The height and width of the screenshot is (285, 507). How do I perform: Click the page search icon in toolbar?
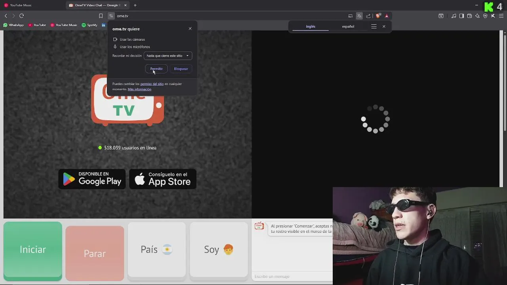(x=441, y=16)
